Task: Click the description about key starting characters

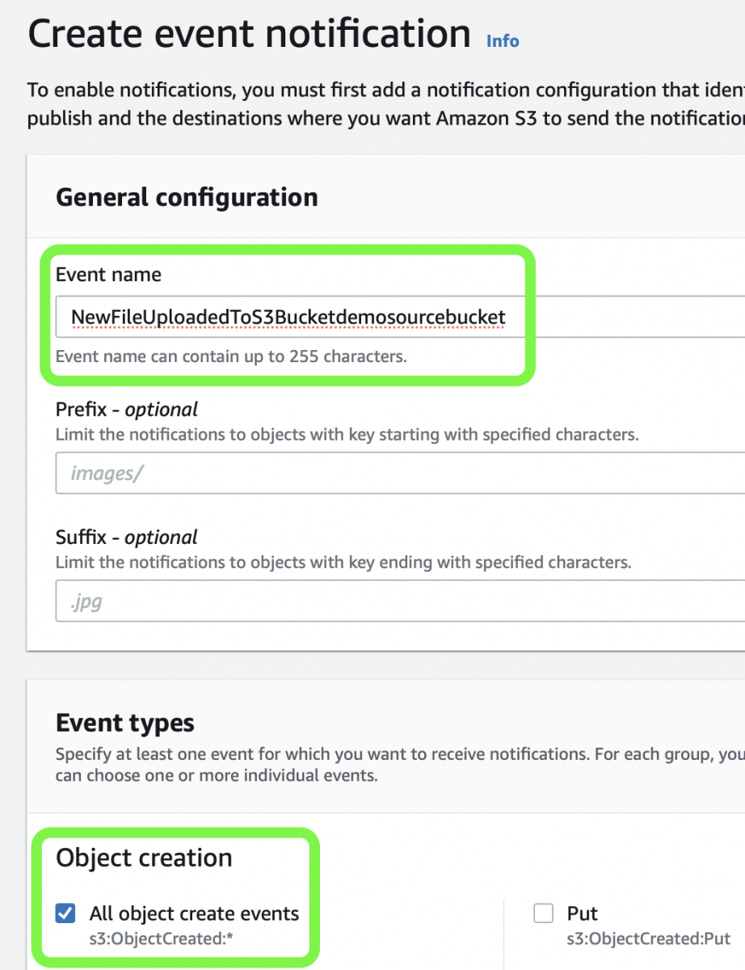Action: click(x=347, y=435)
